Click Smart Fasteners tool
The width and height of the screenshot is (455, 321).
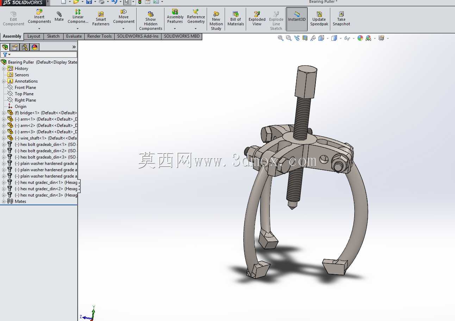tap(101, 19)
